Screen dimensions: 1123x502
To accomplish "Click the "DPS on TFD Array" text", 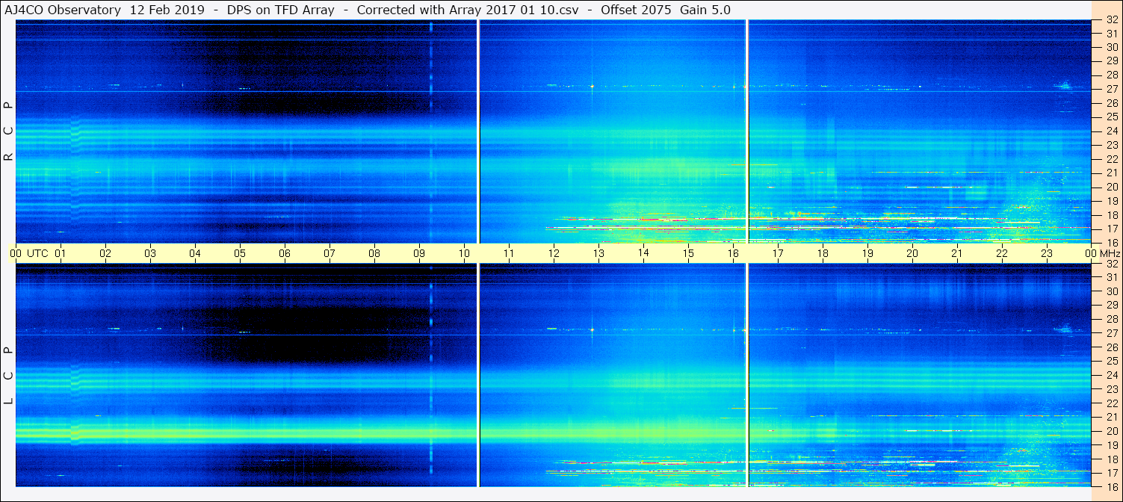I will pyautogui.click(x=280, y=10).
